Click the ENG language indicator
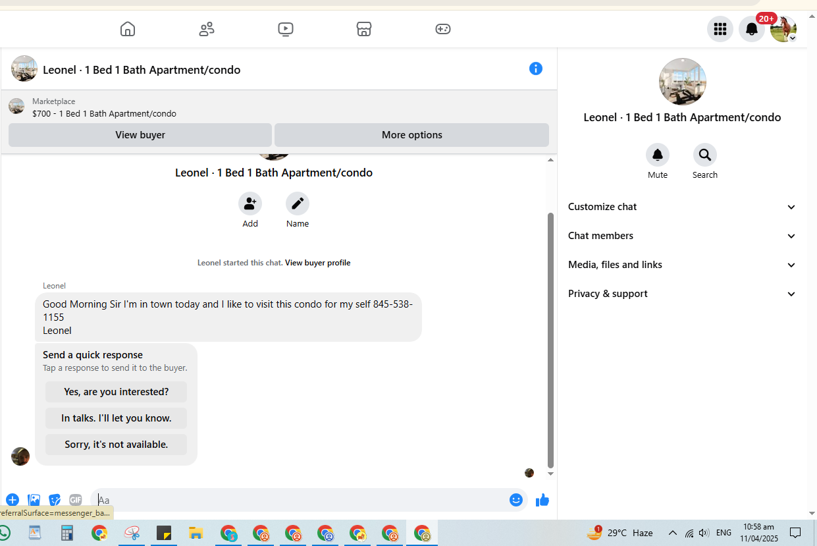 (724, 533)
